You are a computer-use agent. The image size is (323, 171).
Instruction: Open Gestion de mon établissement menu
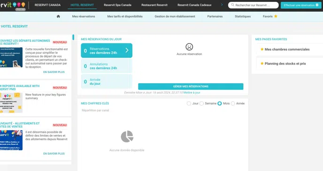[175, 16]
